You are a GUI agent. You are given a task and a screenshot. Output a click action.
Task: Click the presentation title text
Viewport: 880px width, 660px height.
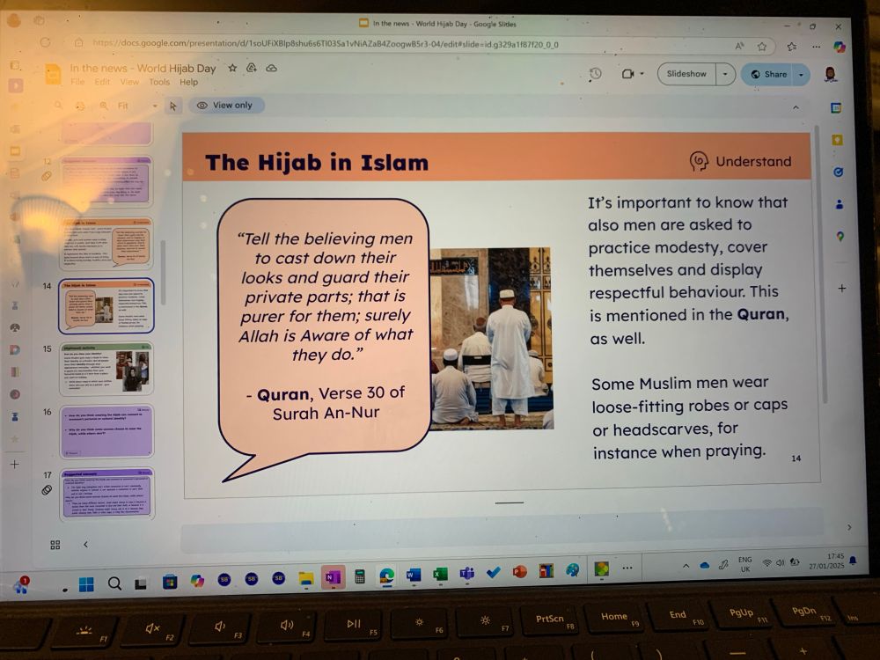point(143,68)
